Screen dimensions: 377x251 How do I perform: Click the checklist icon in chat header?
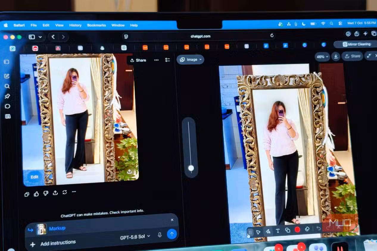(168, 60)
